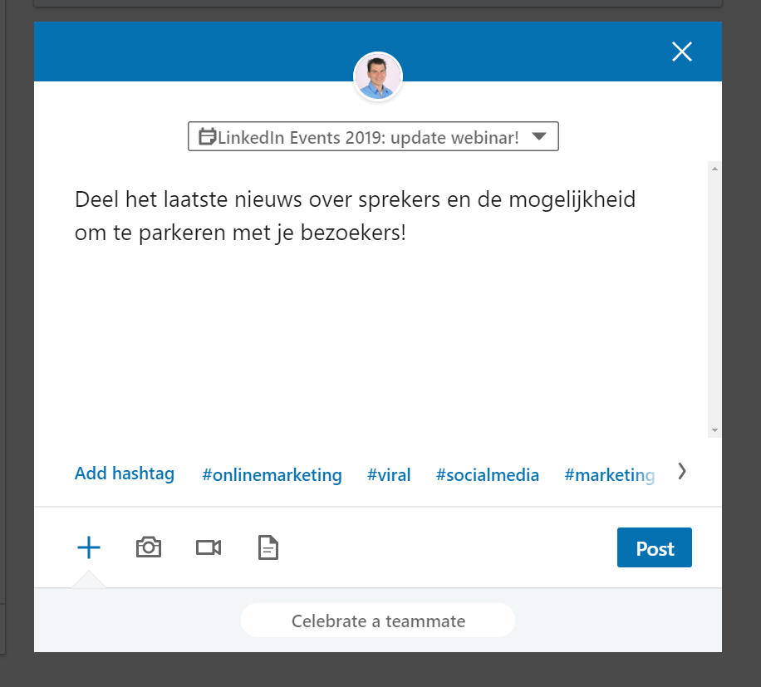This screenshot has width=761, height=687.
Task: Select Celebrate a teammate option
Action: coord(377,621)
